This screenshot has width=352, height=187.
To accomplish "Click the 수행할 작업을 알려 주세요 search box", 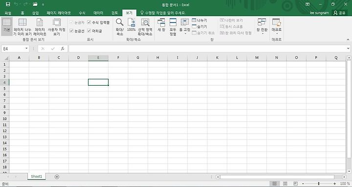I will click(163, 13).
